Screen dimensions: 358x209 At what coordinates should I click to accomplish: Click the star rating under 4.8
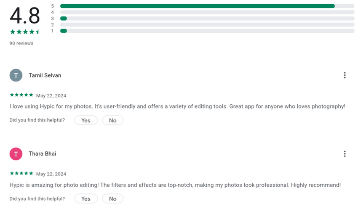click(x=25, y=32)
